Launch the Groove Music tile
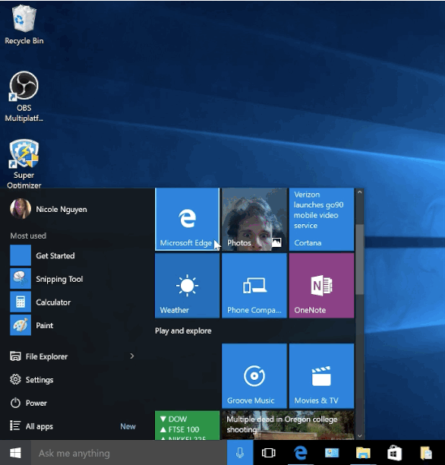Image resolution: width=445 pixels, height=465 pixels. tap(254, 376)
